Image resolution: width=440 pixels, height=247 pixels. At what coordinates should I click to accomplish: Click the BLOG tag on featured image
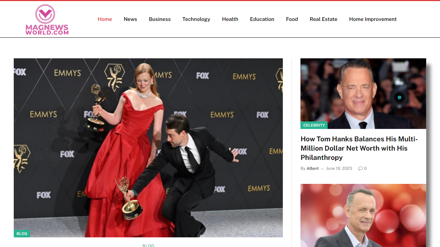pos(22,233)
